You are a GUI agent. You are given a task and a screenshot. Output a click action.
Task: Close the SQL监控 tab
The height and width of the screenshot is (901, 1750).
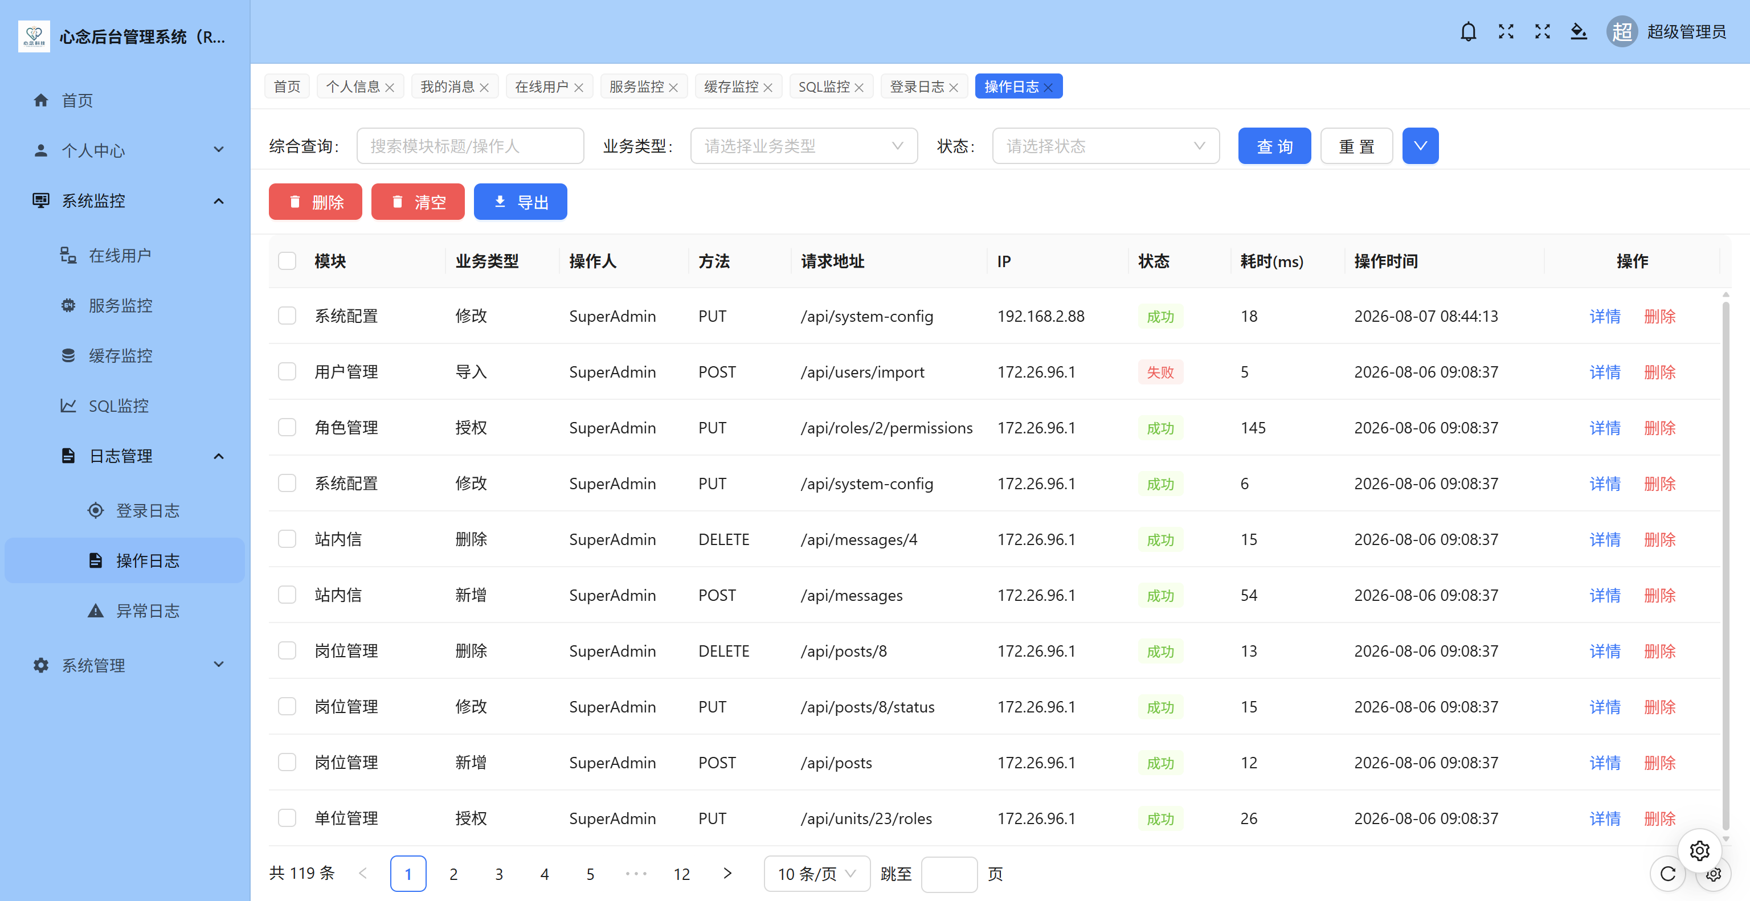point(858,88)
